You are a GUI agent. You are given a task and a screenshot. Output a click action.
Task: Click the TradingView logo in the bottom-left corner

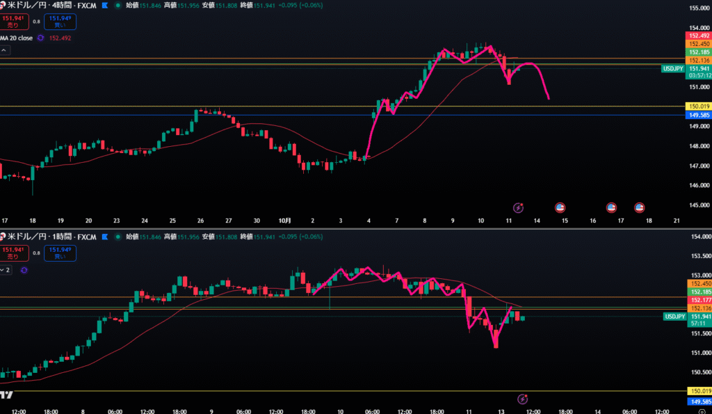click(x=7, y=395)
